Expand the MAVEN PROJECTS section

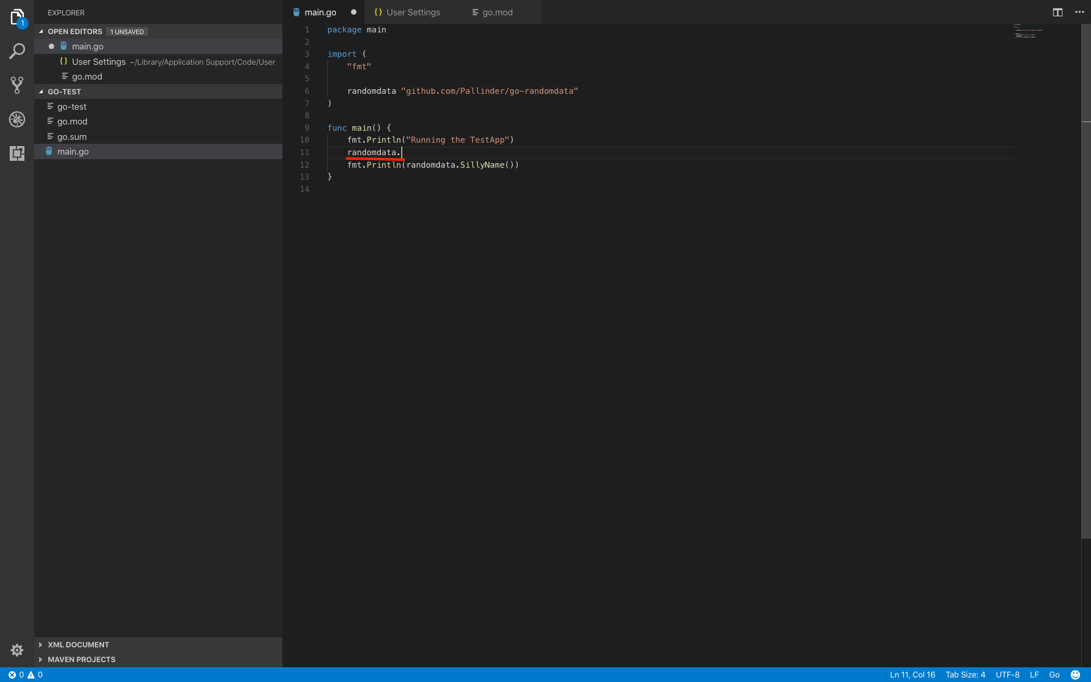40,659
